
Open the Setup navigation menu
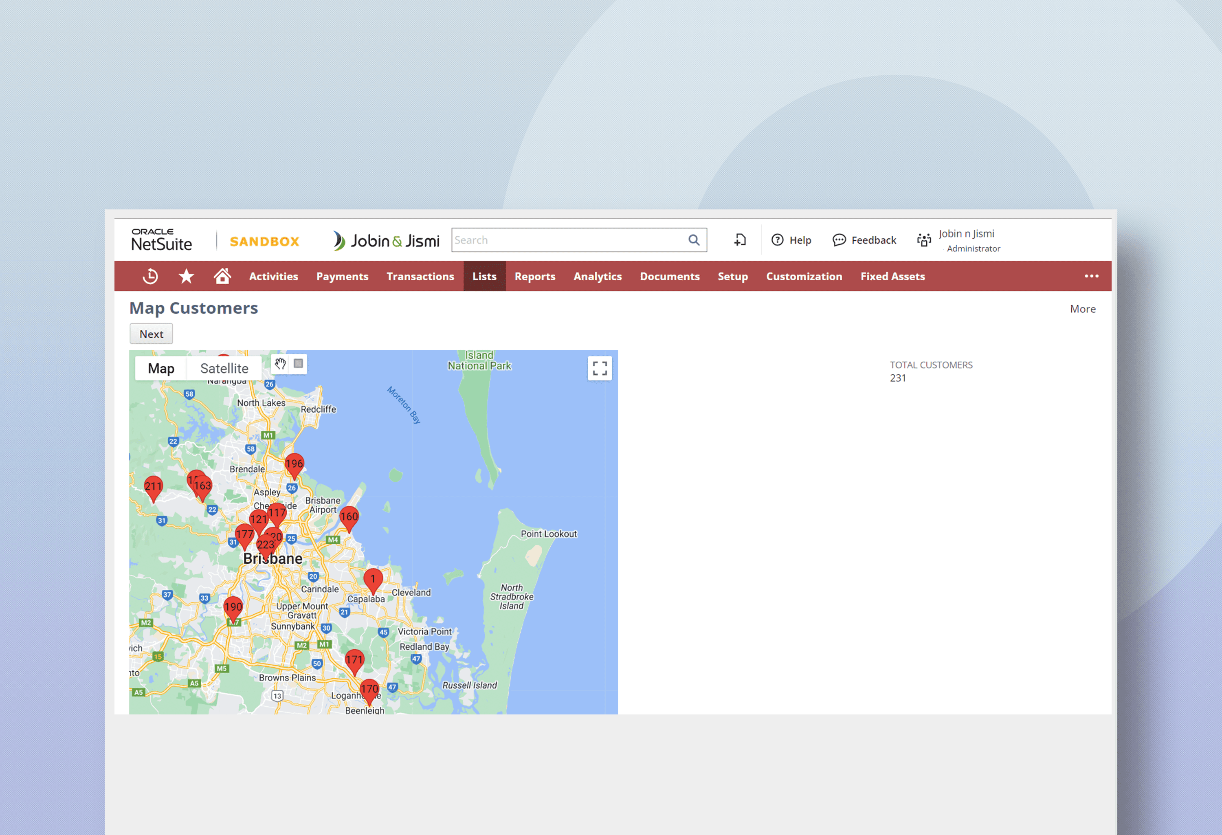click(733, 275)
